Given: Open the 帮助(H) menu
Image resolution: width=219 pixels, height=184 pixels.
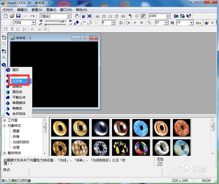Looking at the screenshot, I should click(x=81, y=10).
